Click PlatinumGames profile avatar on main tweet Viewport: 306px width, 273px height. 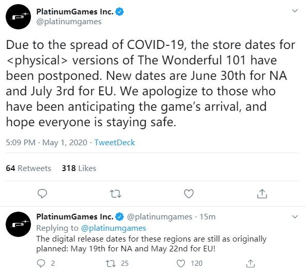pyautogui.click(x=19, y=17)
